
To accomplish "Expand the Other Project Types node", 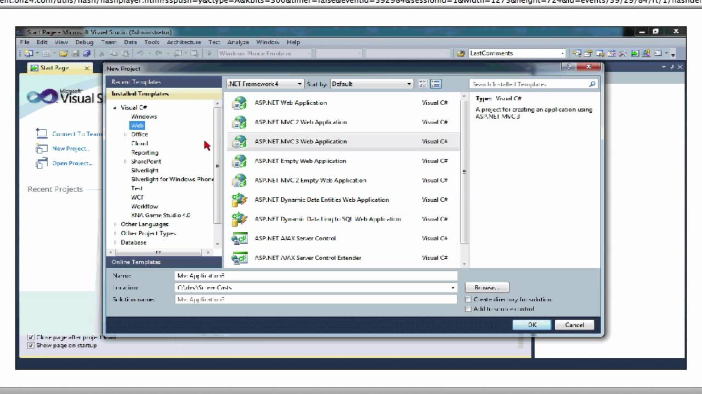I will click(x=115, y=233).
